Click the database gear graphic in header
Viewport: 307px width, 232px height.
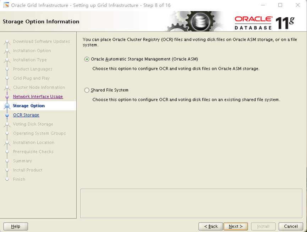coord(200,21)
